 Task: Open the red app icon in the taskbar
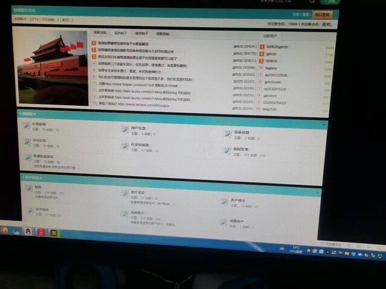pyautogui.click(x=41, y=232)
